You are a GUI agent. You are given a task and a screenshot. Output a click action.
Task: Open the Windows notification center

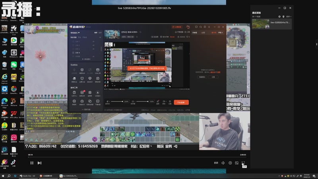(314, 176)
